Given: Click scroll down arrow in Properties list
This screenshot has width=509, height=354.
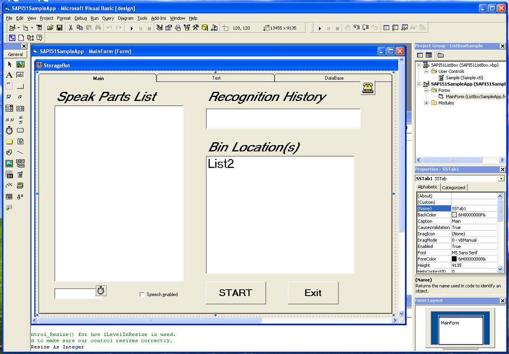Looking at the screenshot, I should coord(500,269).
